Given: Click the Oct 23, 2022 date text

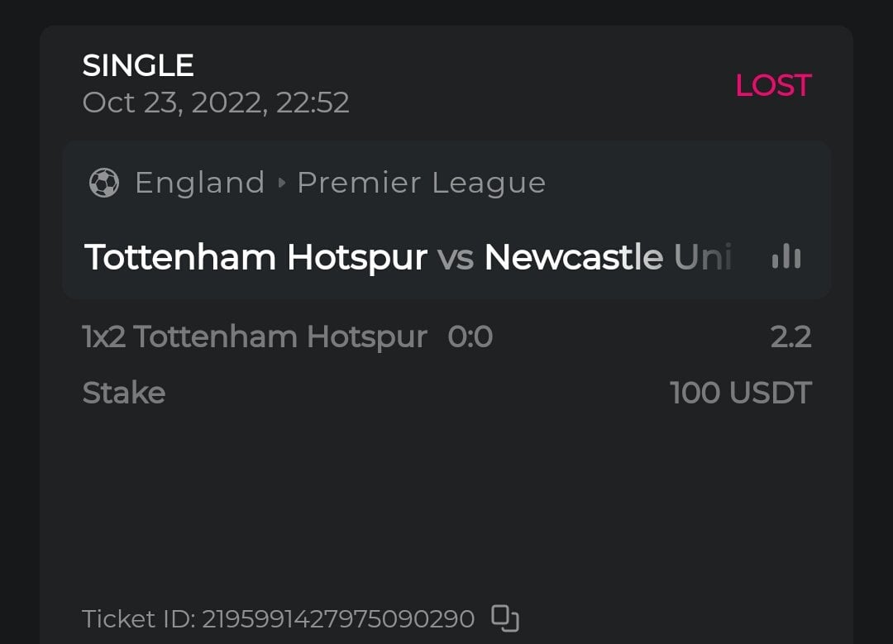Looking at the screenshot, I should 175,103.
